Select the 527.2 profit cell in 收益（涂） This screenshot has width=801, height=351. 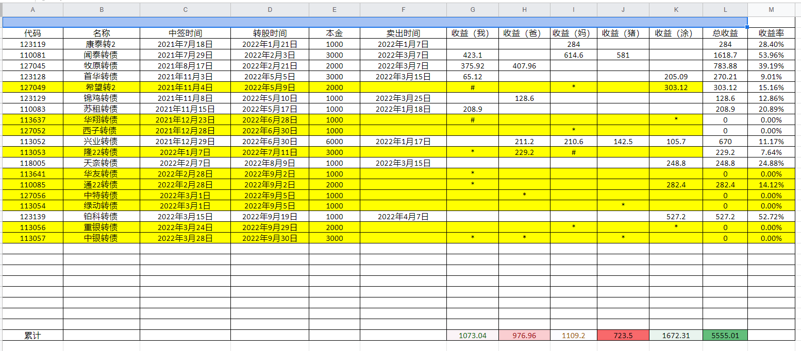click(x=676, y=217)
